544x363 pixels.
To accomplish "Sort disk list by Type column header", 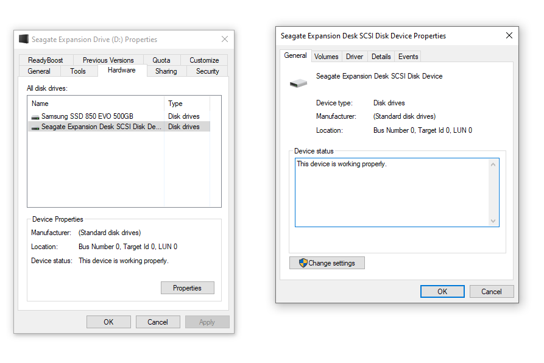I will pyautogui.click(x=187, y=104).
